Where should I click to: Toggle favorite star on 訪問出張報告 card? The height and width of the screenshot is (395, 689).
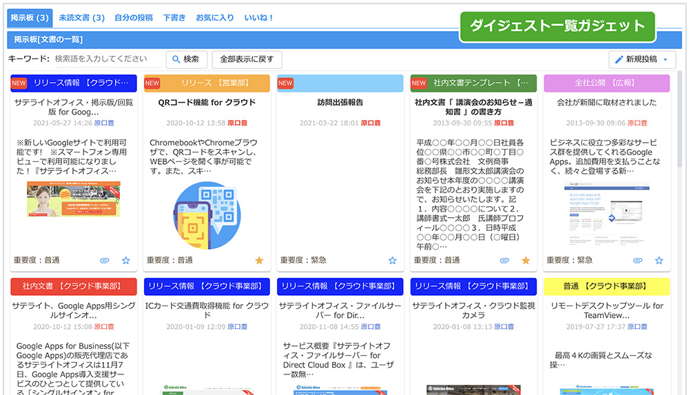393,261
